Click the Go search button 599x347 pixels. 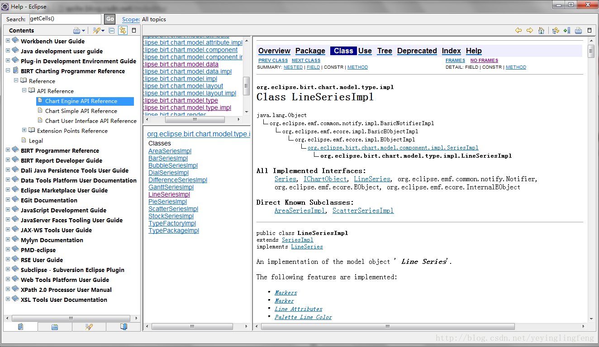[x=110, y=19]
